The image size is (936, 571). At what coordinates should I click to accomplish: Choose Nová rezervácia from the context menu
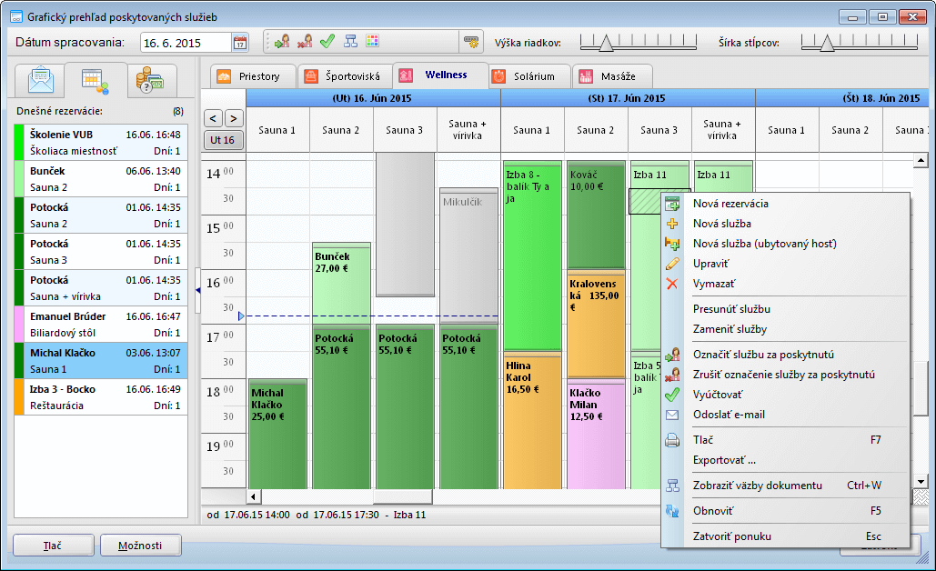(730, 204)
